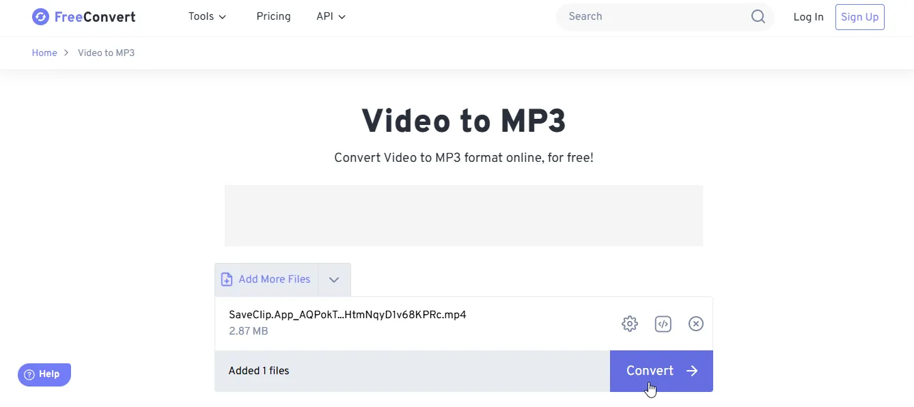Click the API code icon for the file

(663, 324)
